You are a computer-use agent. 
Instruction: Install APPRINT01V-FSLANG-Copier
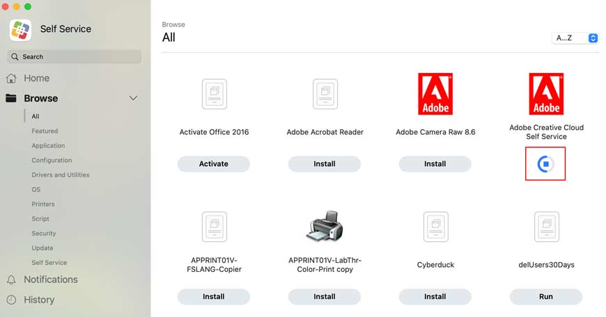[214, 297]
